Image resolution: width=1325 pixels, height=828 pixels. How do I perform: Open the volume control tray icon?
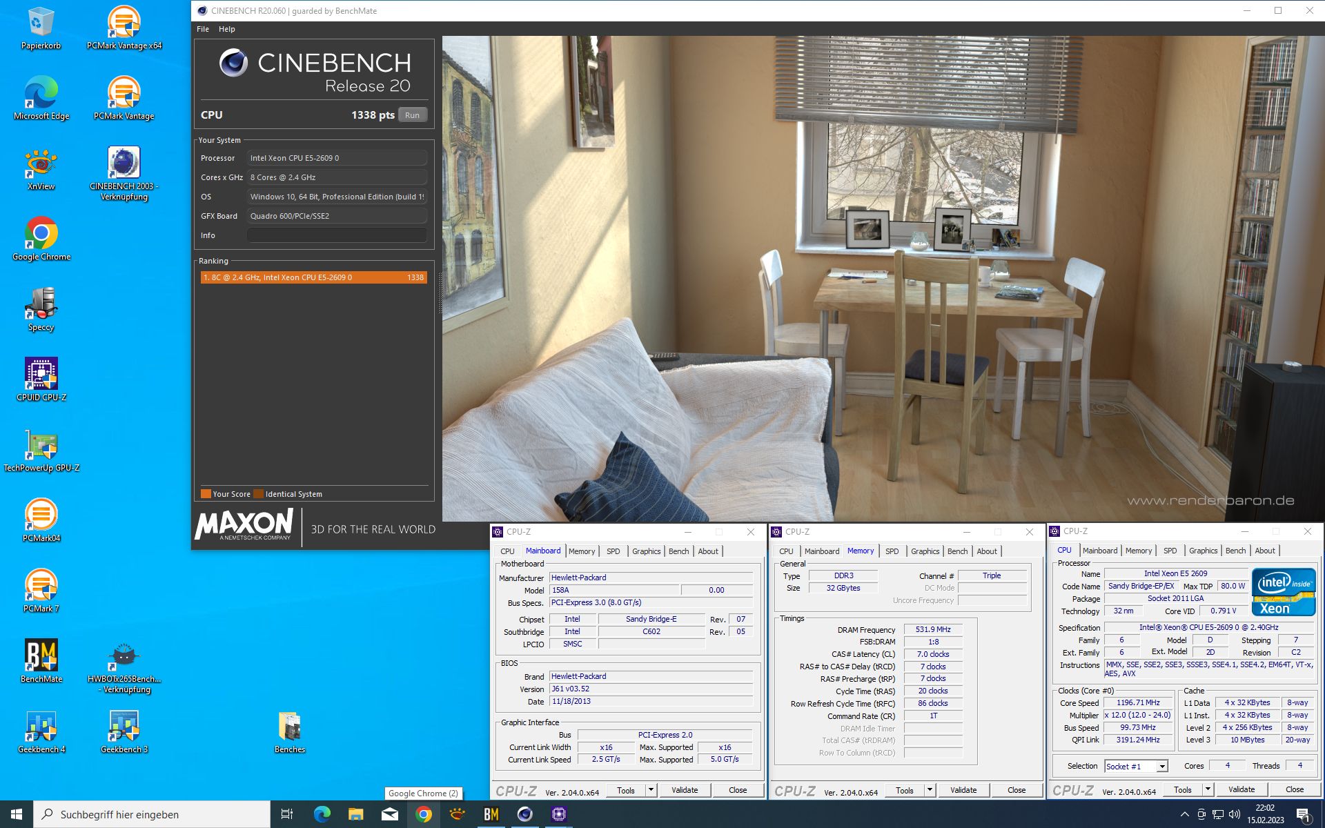click(1235, 814)
